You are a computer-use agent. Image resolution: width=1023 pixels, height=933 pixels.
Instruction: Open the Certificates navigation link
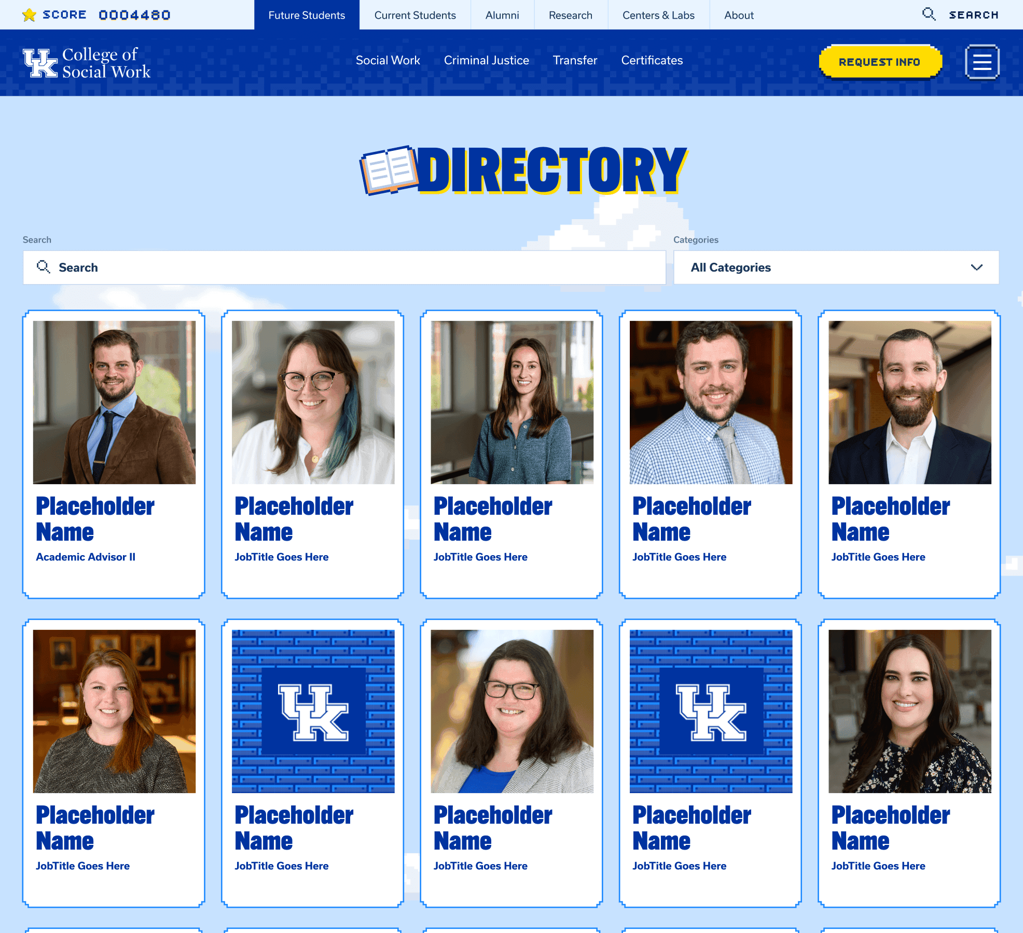pyautogui.click(x=652, y=60)
